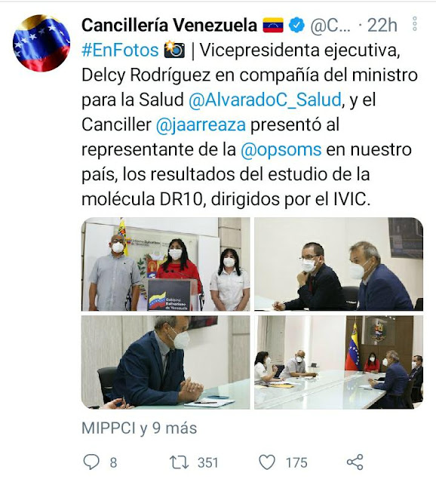
Task: Tap the share icon
Action: coord(355,462)
